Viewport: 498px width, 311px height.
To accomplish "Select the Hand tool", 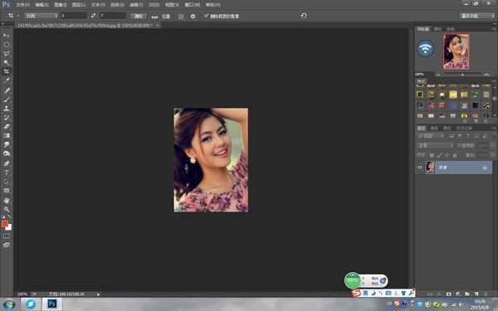I will tap(7, 200).
